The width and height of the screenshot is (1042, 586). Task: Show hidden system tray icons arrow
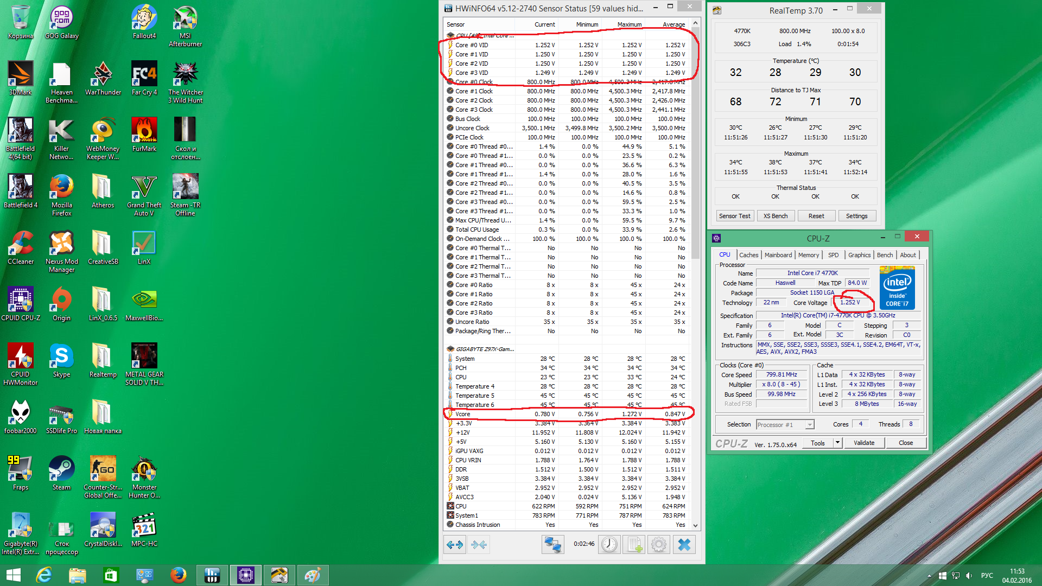[x=929, y=576]
